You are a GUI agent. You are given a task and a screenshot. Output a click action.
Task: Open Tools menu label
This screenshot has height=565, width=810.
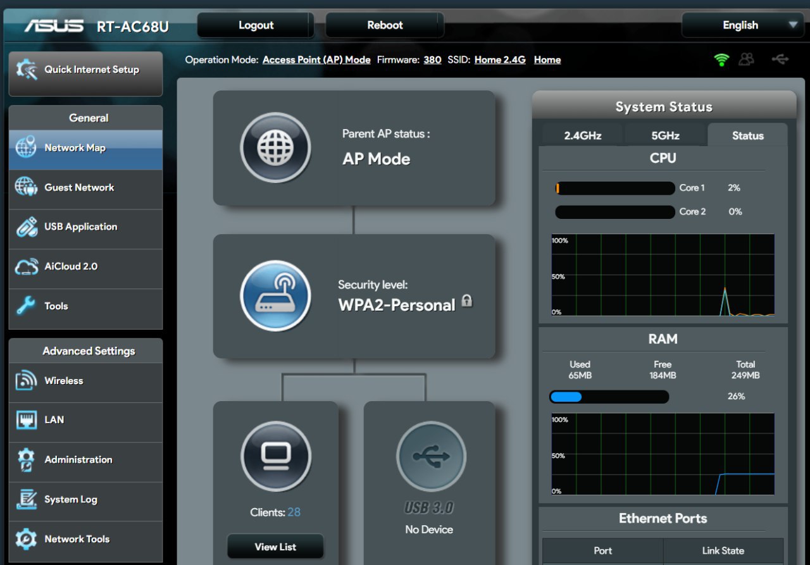click(x=56, y=306)
